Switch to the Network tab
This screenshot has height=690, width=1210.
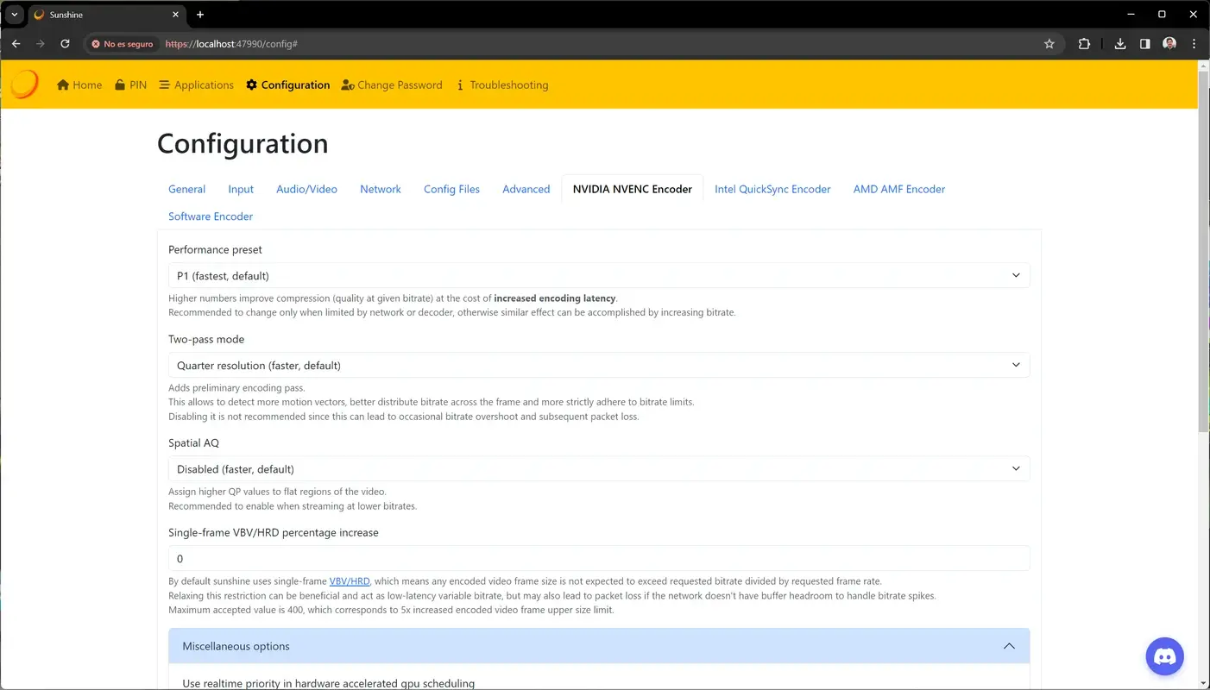tap(380, 189)
